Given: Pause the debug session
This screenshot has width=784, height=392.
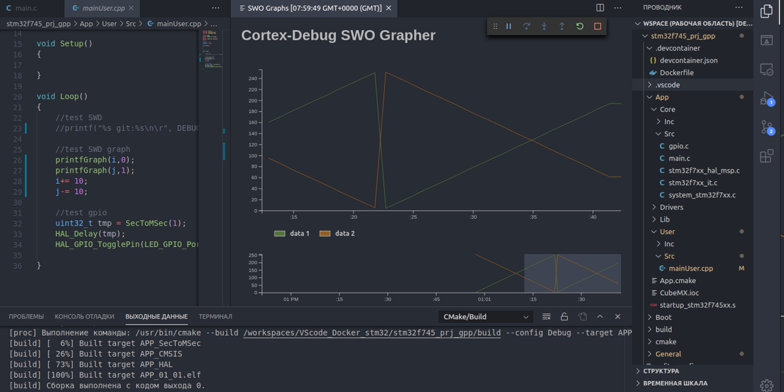Looking at the screenshot, I should [508, 26].
